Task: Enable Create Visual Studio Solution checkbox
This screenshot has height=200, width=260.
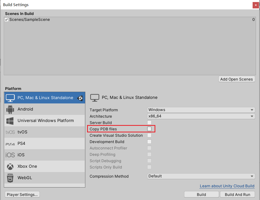Action: [x=149, y=135]
